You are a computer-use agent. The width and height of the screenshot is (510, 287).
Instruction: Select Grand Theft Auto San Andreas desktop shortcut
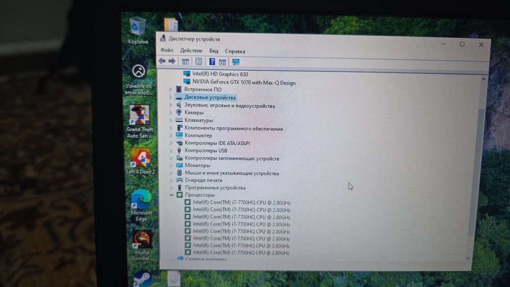click(140, 121)
